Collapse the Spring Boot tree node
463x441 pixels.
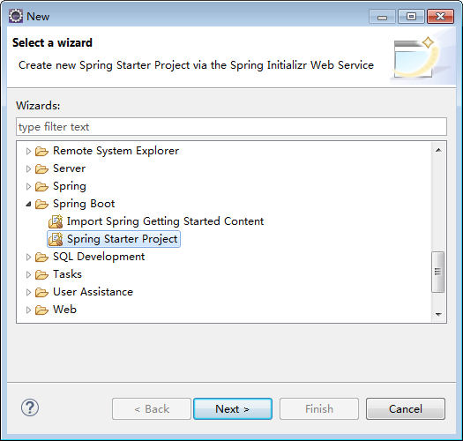pyautogui.click(x=28, y=204)
